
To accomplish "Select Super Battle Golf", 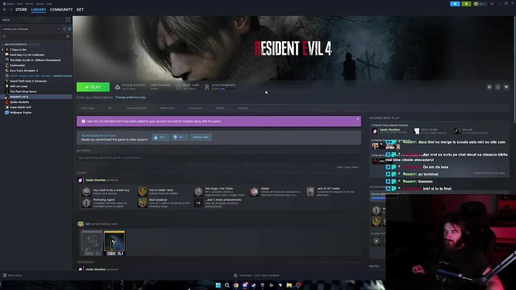I will pos(20,107).
